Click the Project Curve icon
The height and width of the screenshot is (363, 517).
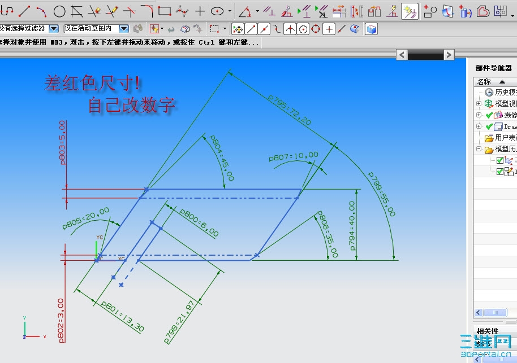point(465,11)
